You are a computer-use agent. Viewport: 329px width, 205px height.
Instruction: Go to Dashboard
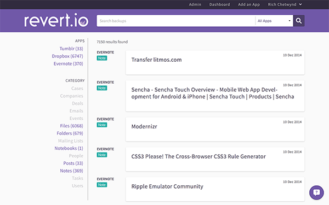click(219, 4)
